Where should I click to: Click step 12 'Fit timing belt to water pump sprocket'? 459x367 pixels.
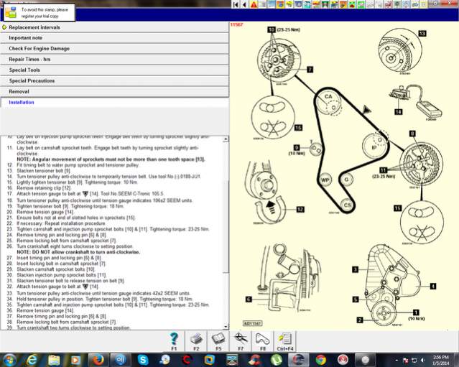tap(78, 165)
